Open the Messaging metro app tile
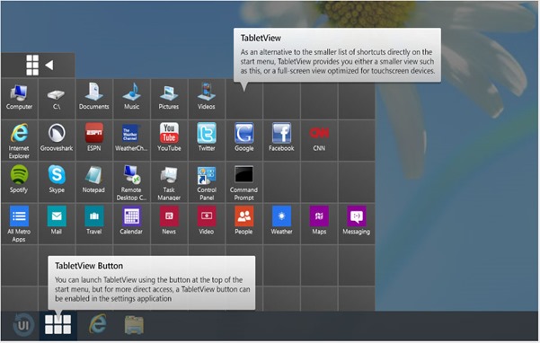The image size is (540, 343). pyautogui.click(x=357, y=224)
